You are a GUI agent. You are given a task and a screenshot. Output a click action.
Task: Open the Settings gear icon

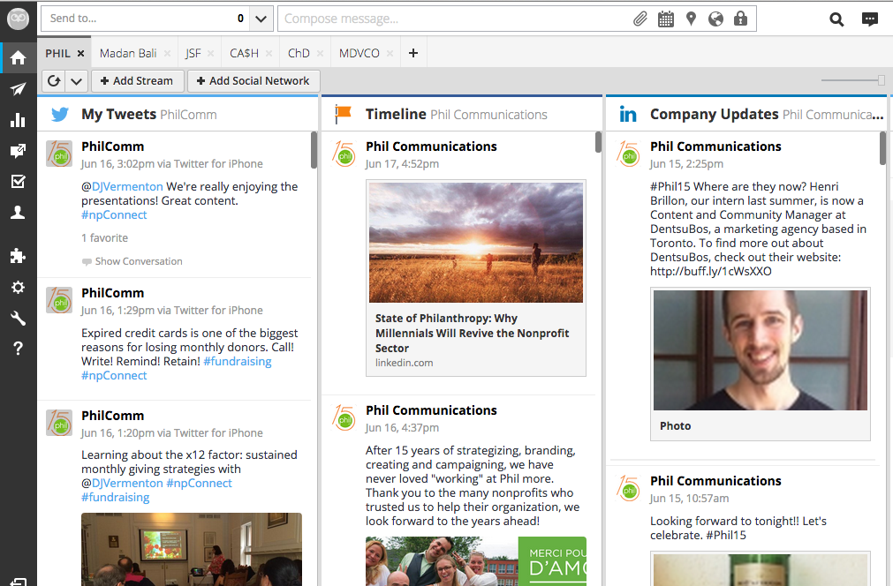(x=18, y=288)
